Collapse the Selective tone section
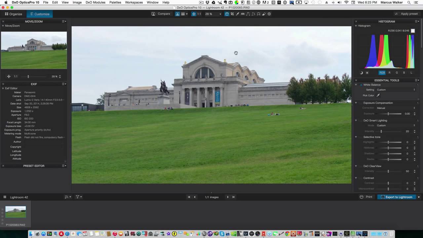 click(356, 137)
